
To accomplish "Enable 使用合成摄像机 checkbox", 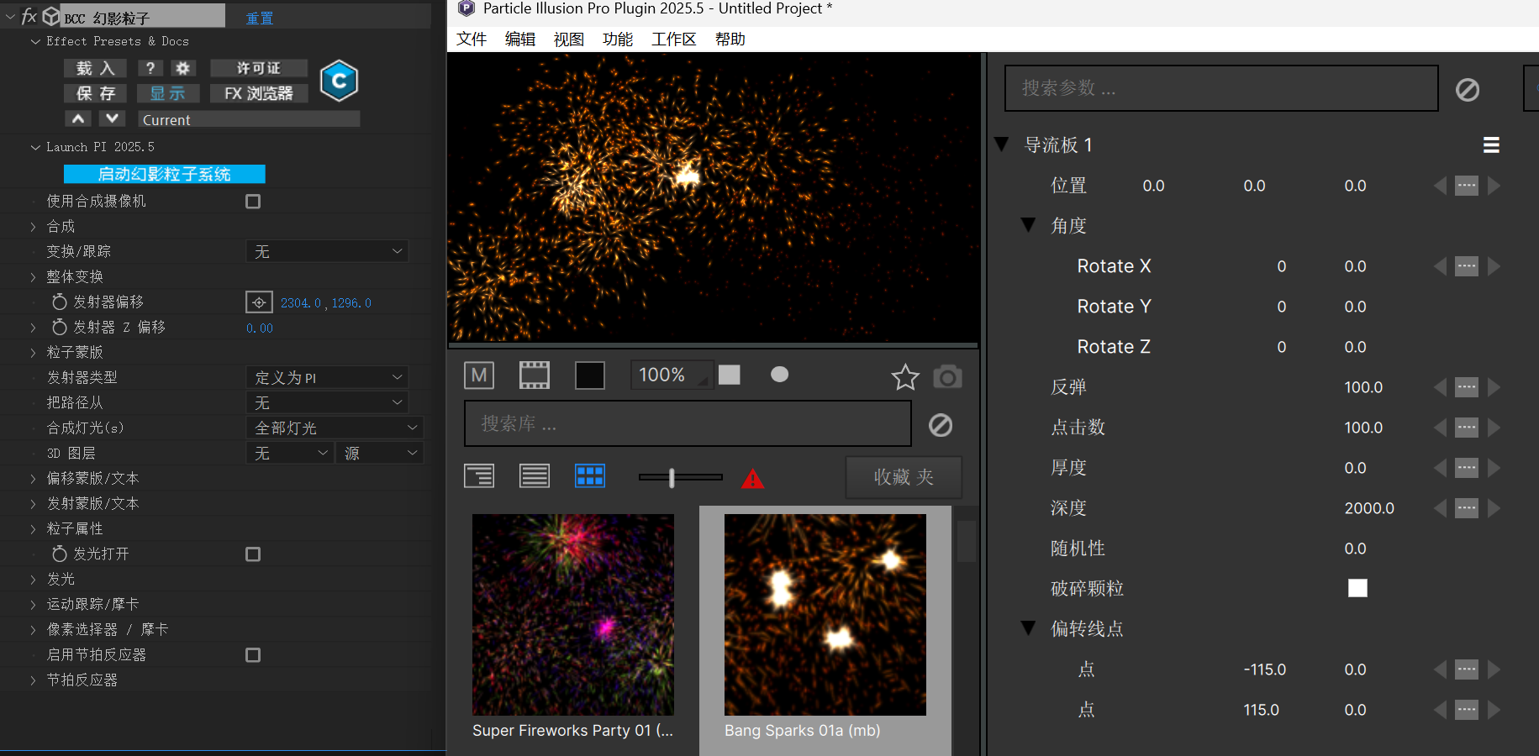I will pos(253,202).
